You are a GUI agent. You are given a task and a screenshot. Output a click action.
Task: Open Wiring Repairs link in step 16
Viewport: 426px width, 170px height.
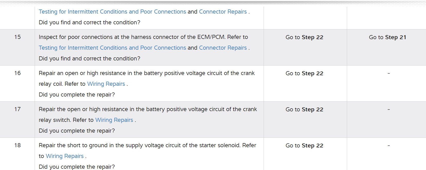[x=106, y=84]
